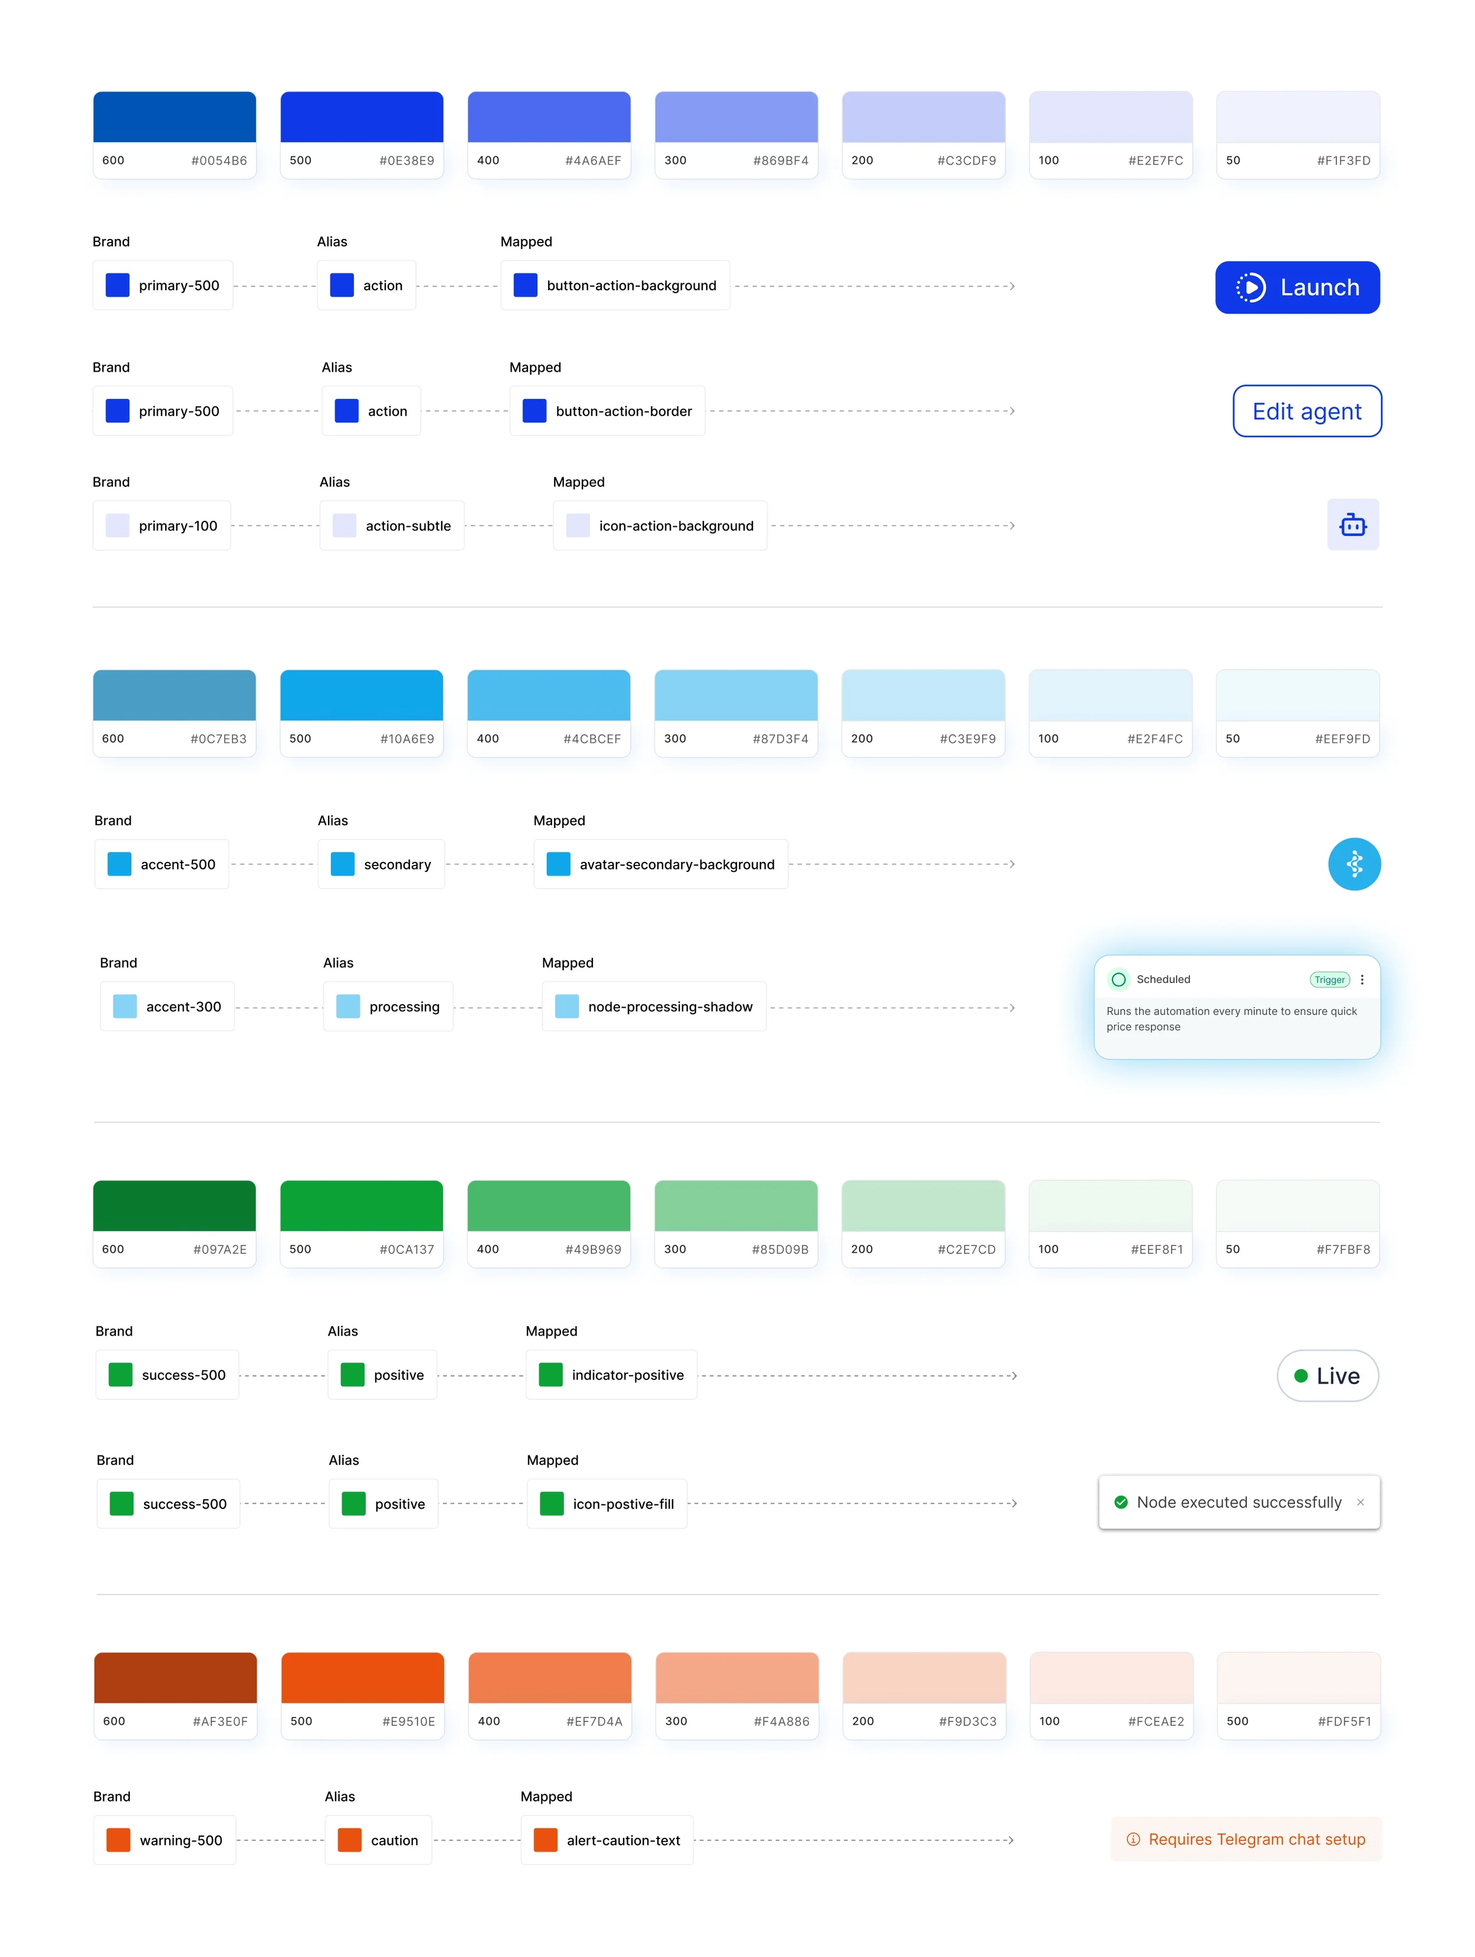Screen dimensions: 1475x1957
Task: Click the action-subtle alias token chip
Action: click(x=392, y=526)
